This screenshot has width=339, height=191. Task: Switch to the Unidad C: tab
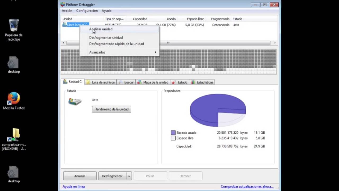tap(73, 82)
